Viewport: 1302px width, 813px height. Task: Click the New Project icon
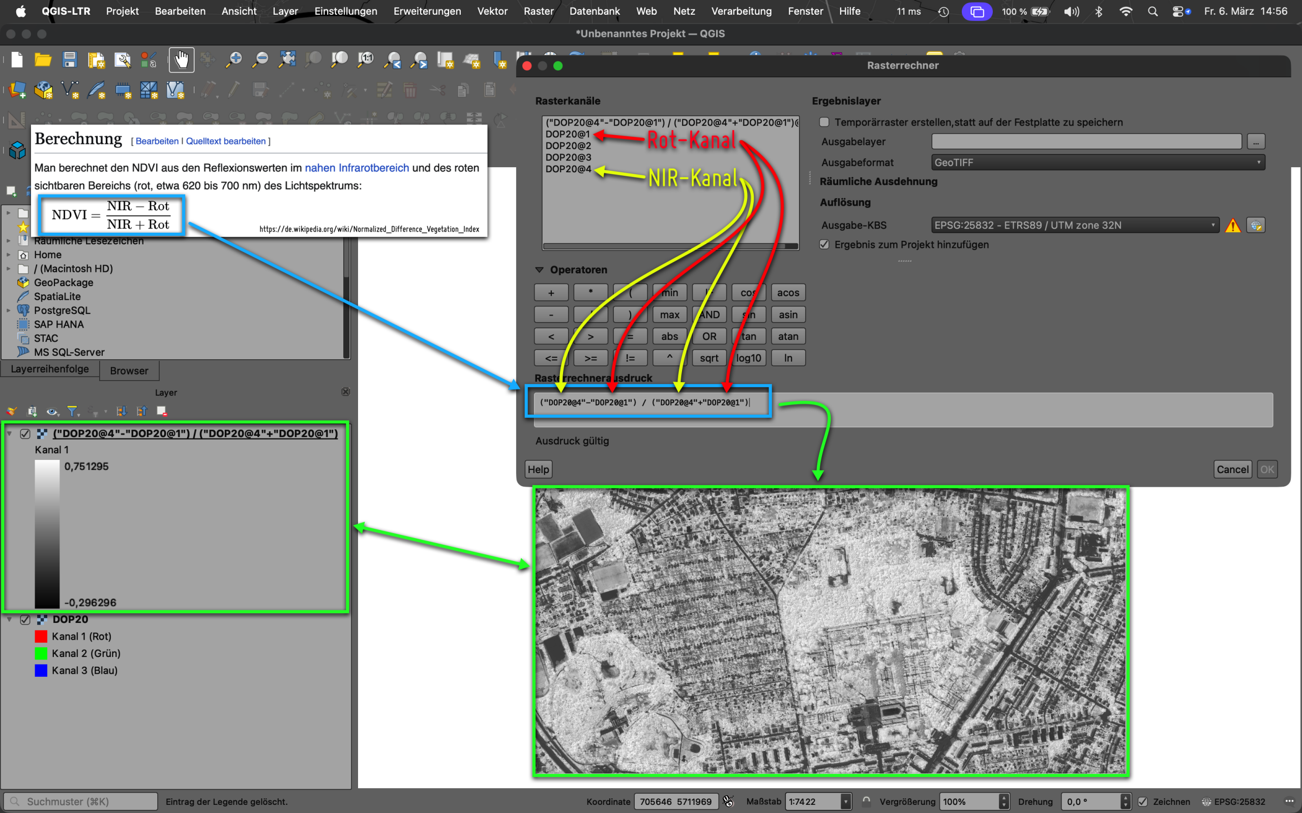17,59
